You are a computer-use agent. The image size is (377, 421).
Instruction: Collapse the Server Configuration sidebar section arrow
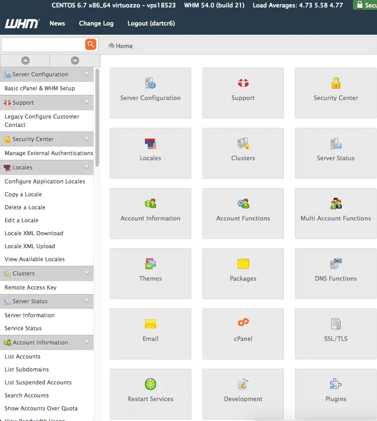(x=87, y=74)
